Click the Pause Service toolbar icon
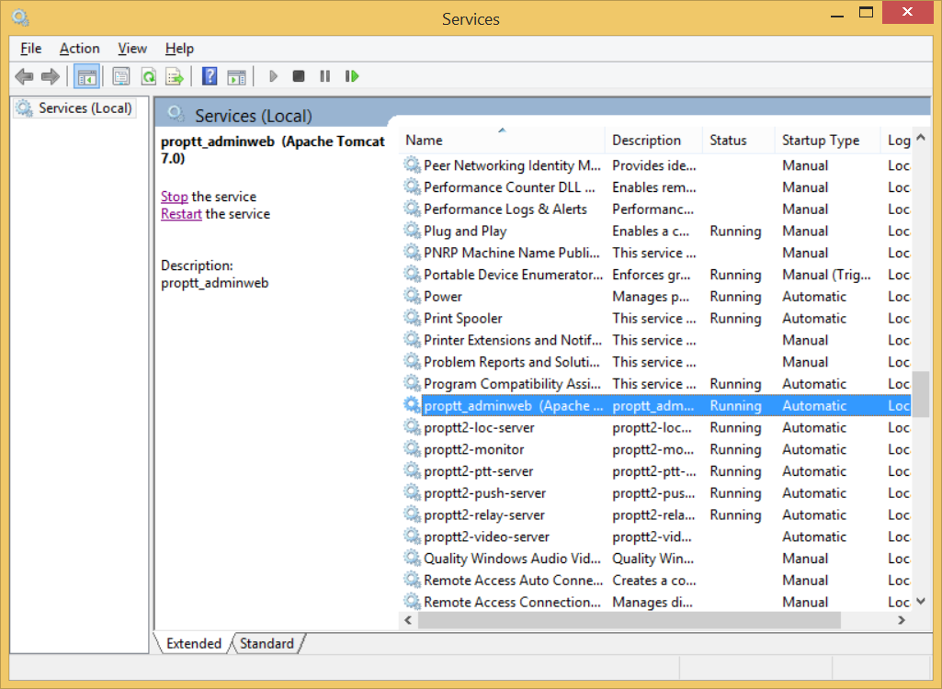This screenshot has width=942, height=689. [x=324, y=76]
